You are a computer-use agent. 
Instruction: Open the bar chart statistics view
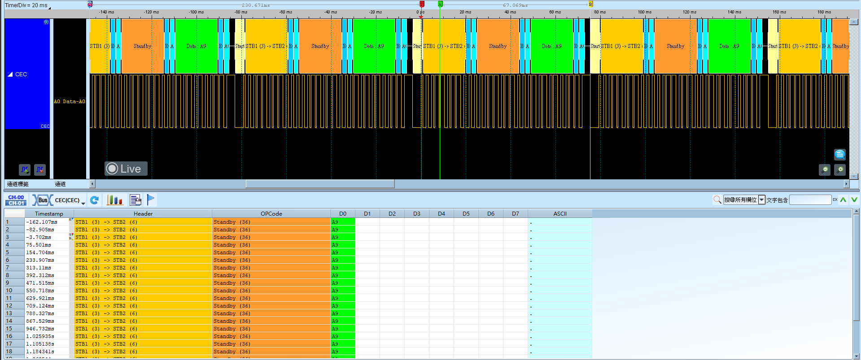114,200
